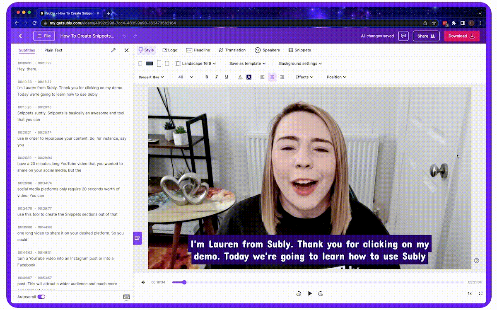Open the Headline tab

click(x=198, y=50)
